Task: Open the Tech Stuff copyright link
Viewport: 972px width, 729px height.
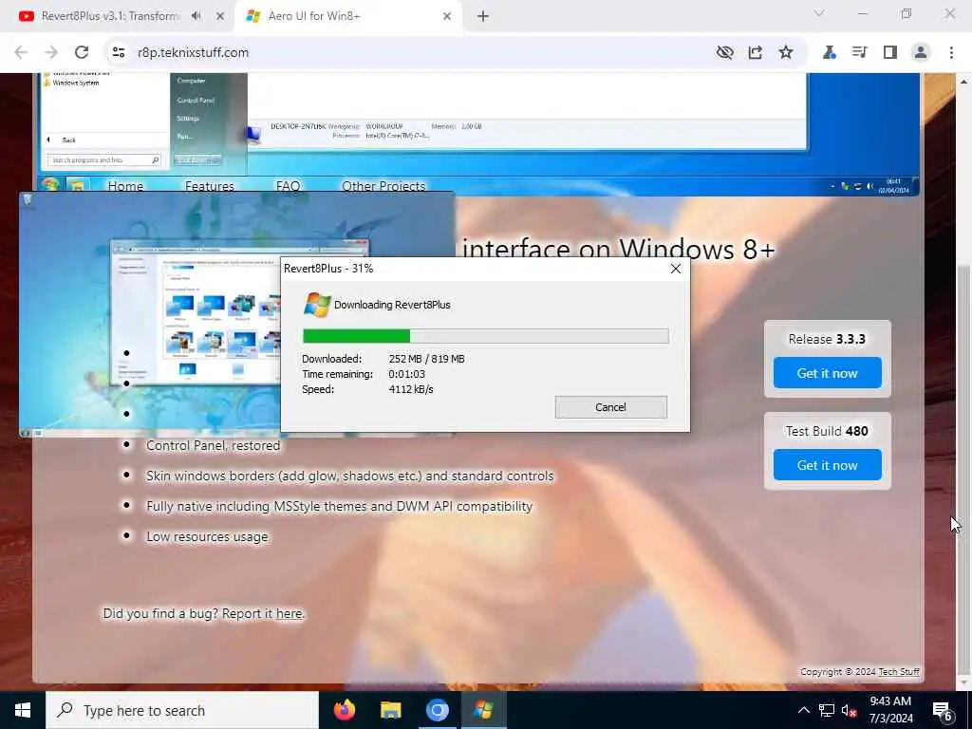Action: [x=899, y=672]
